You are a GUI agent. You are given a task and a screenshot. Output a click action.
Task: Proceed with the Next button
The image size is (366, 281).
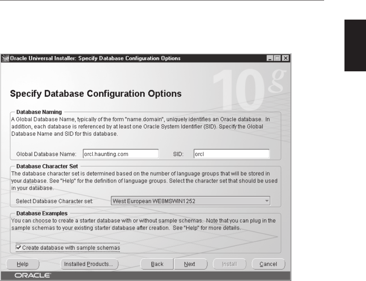(x=190, y=264)
